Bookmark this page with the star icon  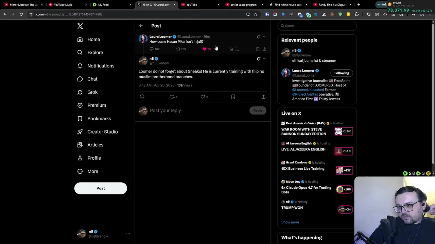tap(256, 14)
